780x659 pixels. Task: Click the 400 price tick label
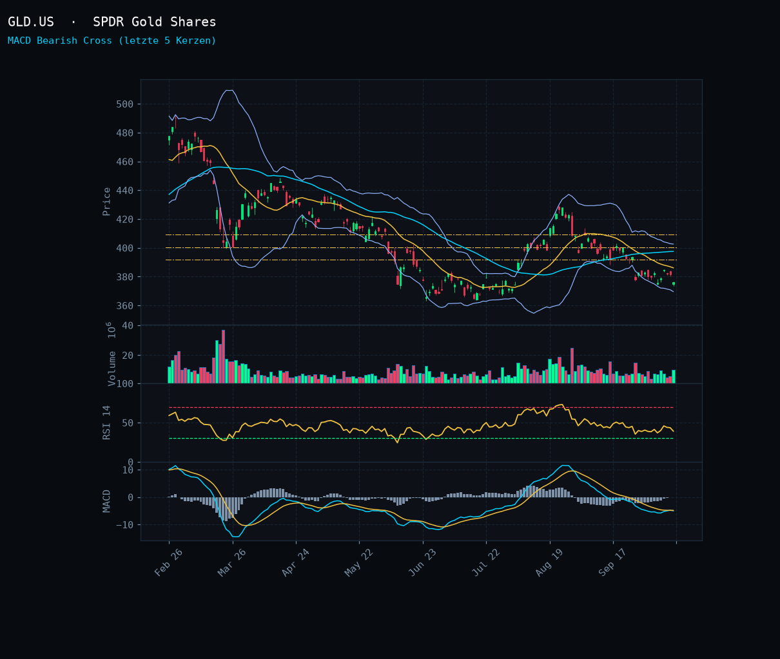(125, 248)
